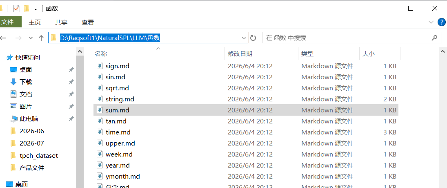Switch to the 查看 ribbon tab
The image size is (447, 188).
(x=87, y=22)
